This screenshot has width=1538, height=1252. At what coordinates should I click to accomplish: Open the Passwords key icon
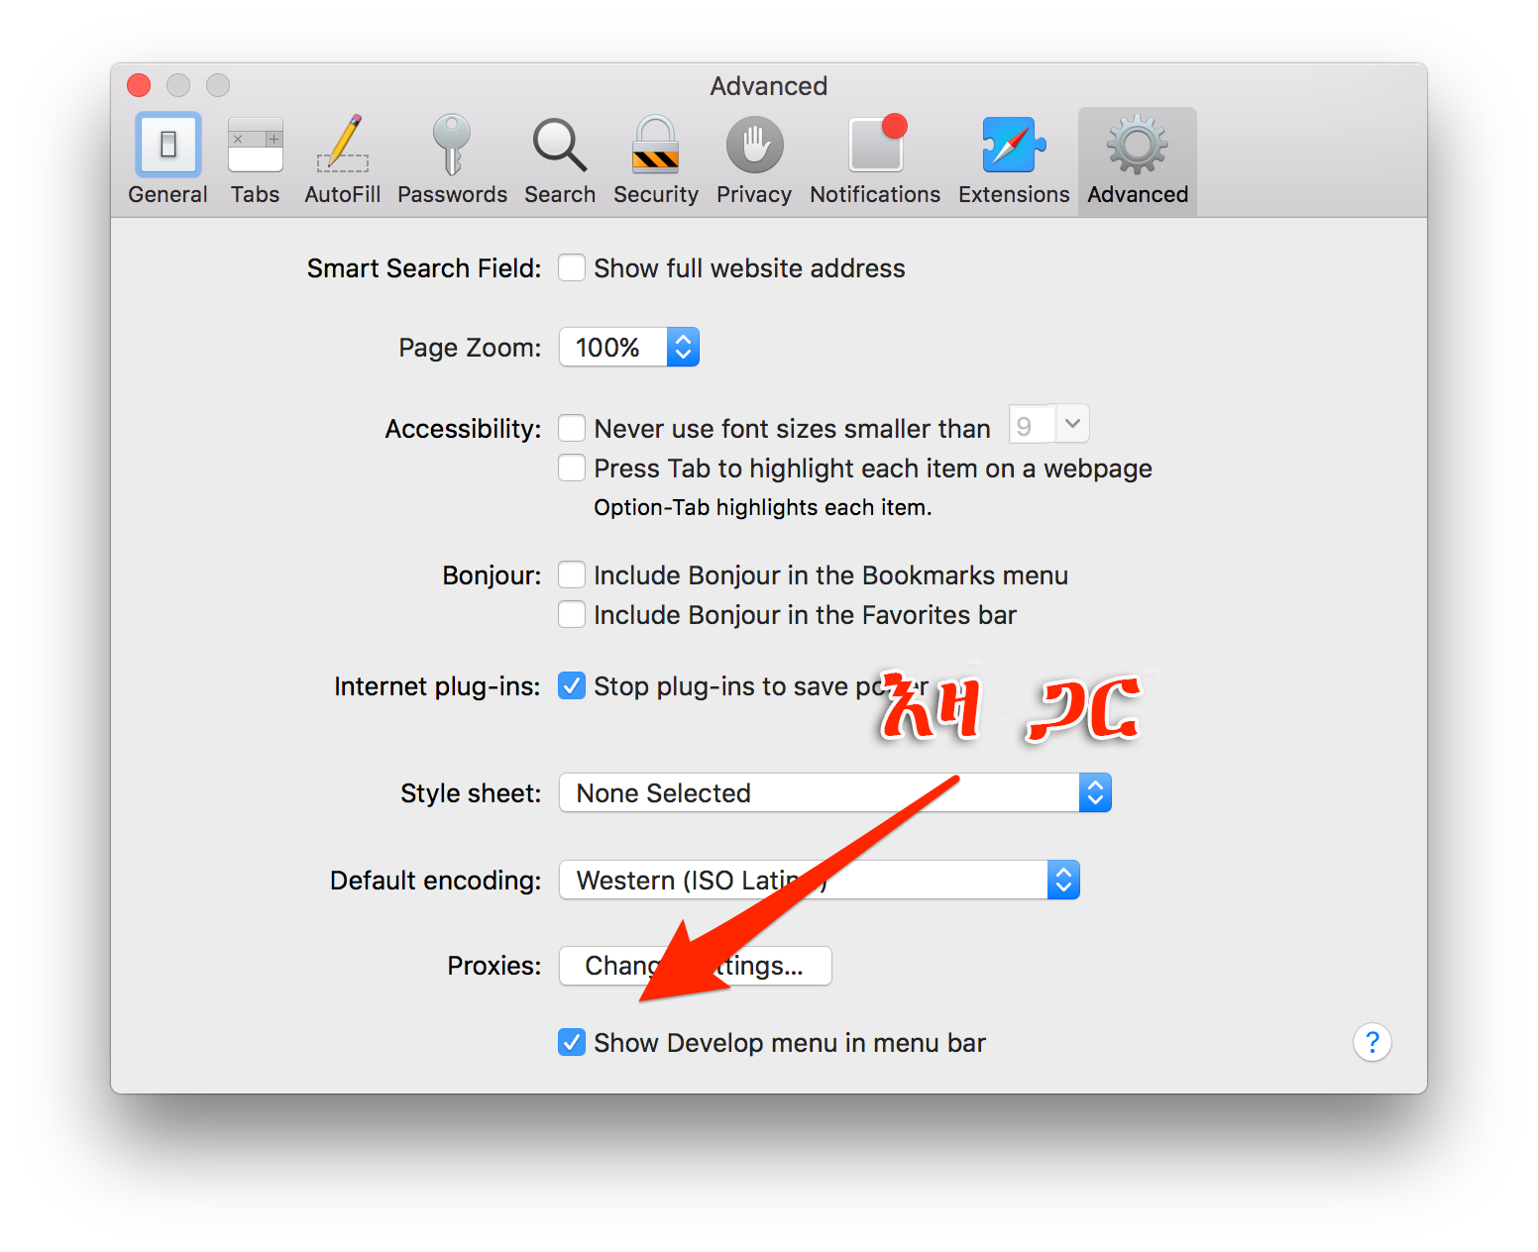click(x=452, y=145)
